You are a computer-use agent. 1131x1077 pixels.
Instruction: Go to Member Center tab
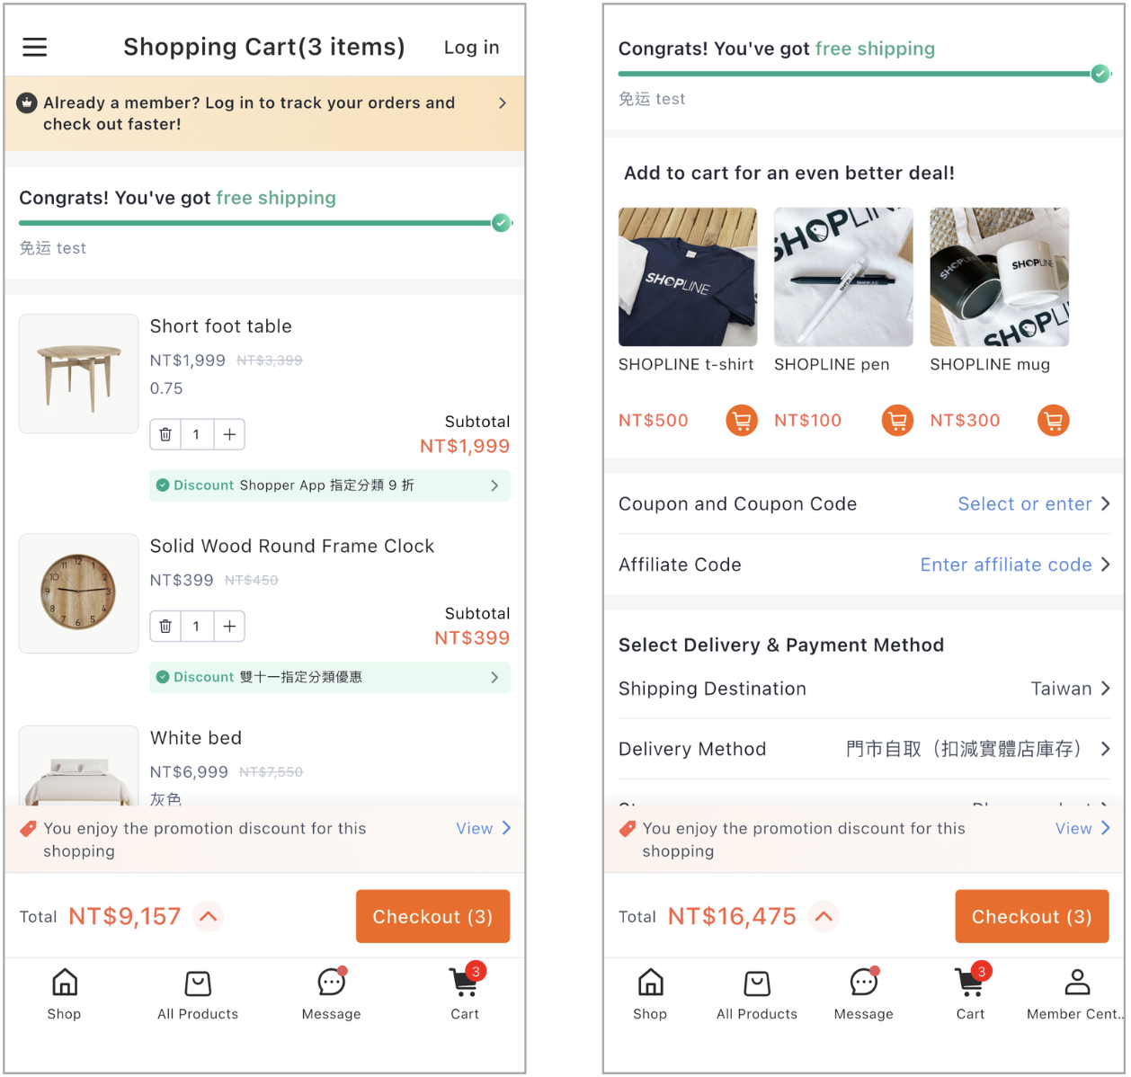(1076, 994)
